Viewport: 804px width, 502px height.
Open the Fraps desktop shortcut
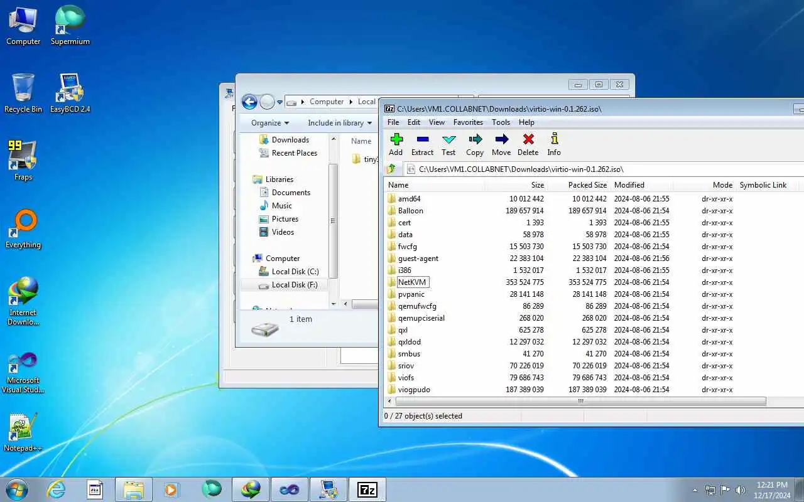(23, 161)
